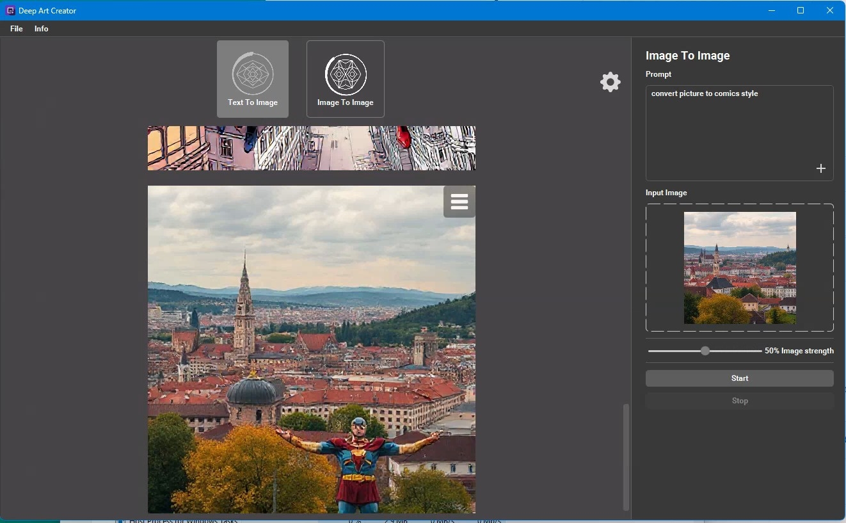Click the dashed Input Image drop area

pyautogui.click(x=664, y=268)
